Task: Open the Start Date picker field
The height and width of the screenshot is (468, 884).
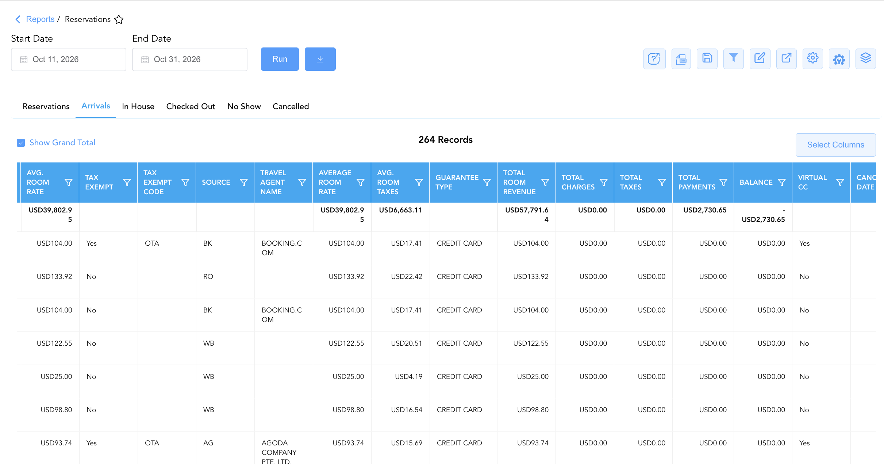Action: coord(69,60)
